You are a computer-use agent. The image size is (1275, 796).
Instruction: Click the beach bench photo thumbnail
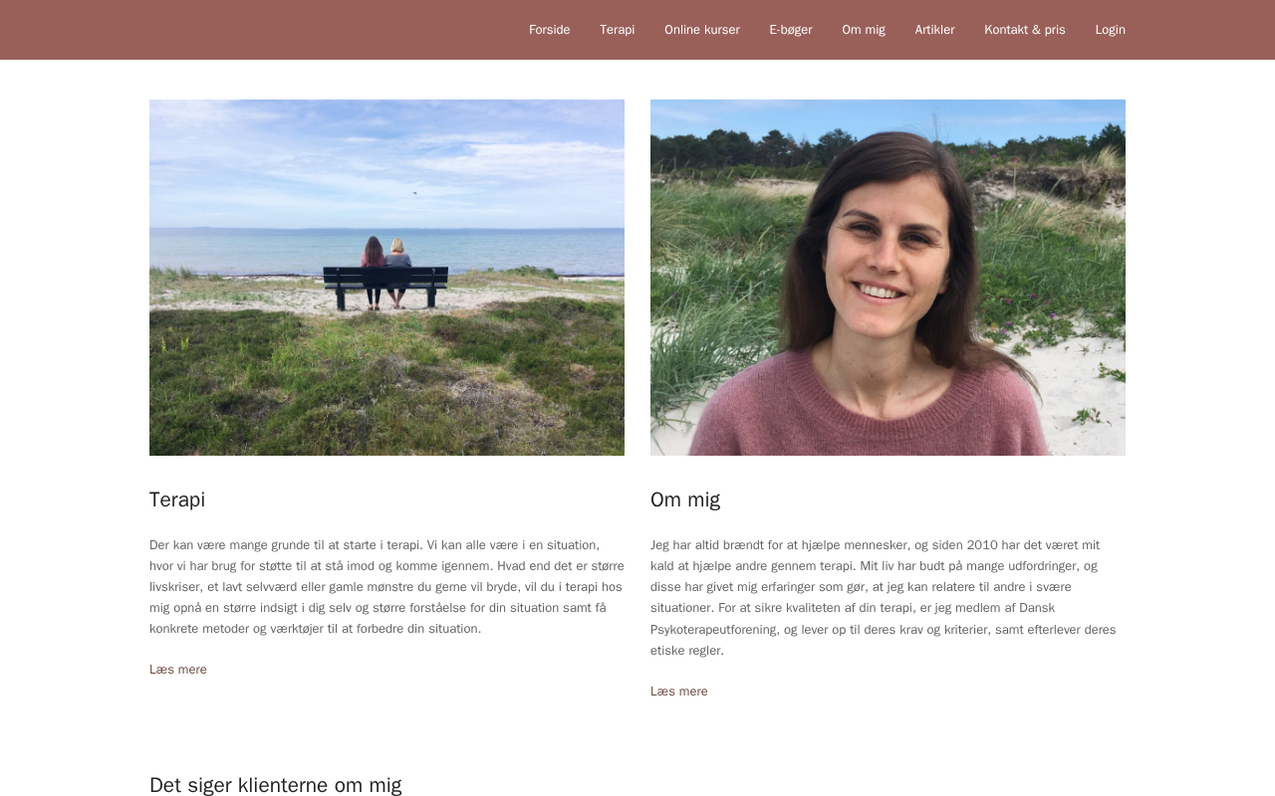pyautogui.click(x=386, y=278)
